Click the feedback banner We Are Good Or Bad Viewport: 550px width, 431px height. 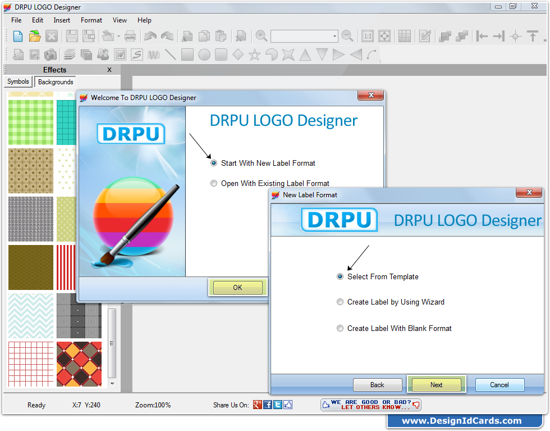click(371, 405)
